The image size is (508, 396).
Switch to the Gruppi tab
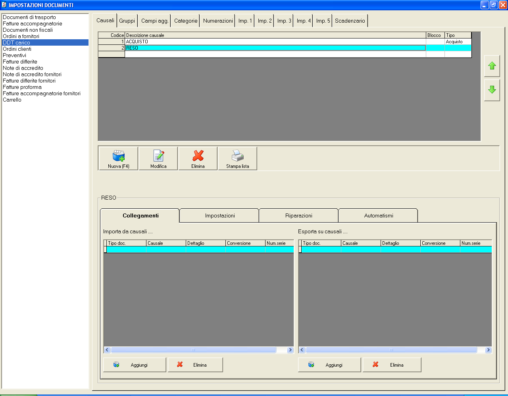(x=127, y=21)
